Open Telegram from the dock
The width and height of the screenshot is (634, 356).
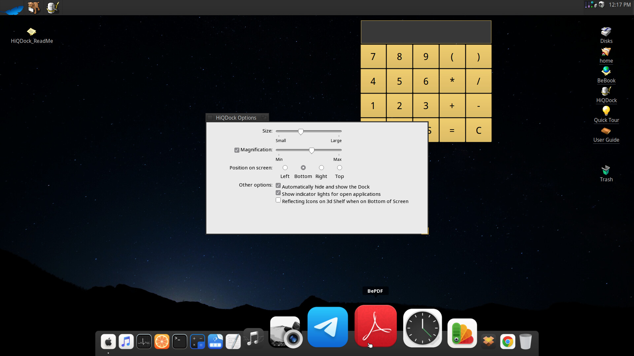[x=328, y=327]
